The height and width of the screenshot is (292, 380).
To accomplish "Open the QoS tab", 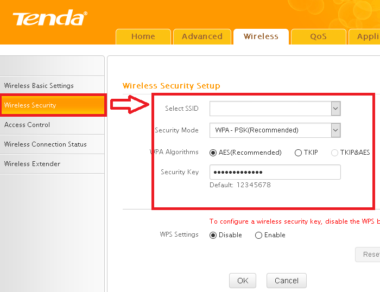I will click(x=319, y=36).
